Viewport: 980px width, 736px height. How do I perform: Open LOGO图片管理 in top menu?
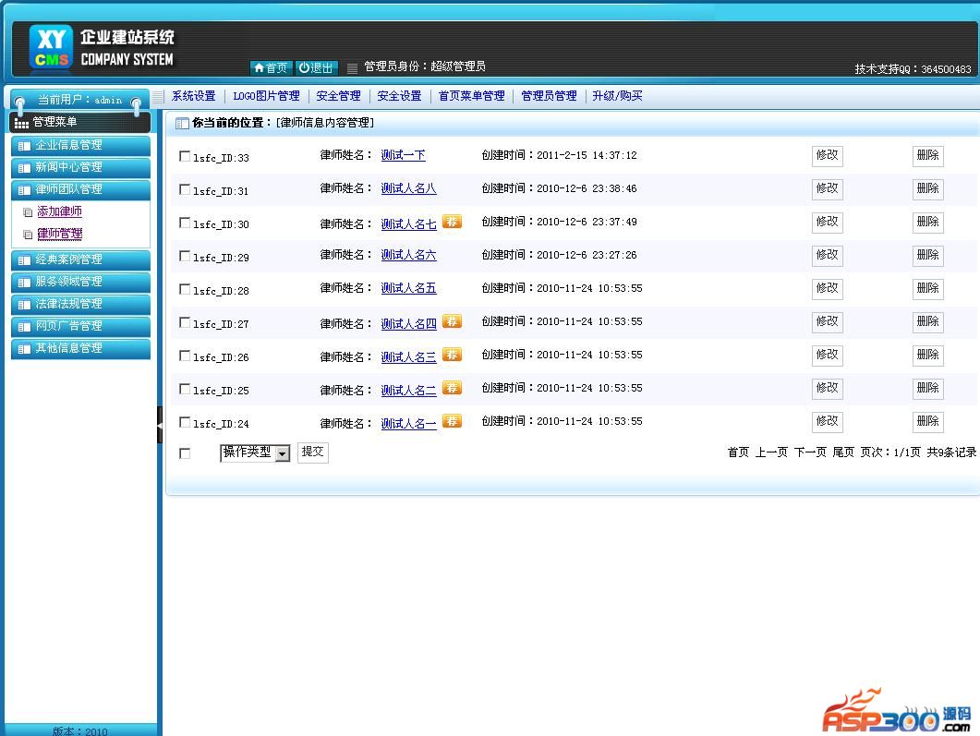tap(266, 96)
